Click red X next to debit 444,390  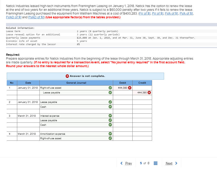pos(130,88)
